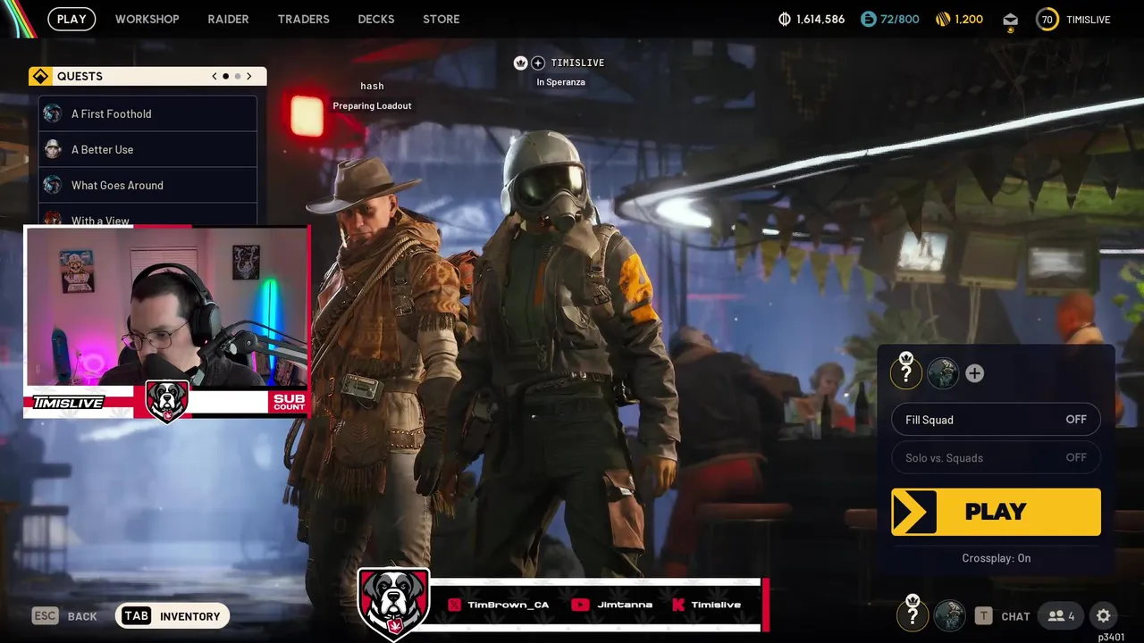Open quest A First Foothold
1144x643 pixels.
coord(147,113)
